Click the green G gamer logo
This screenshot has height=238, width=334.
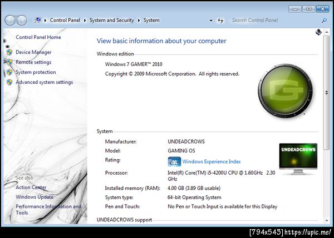[x=286, y=91]
